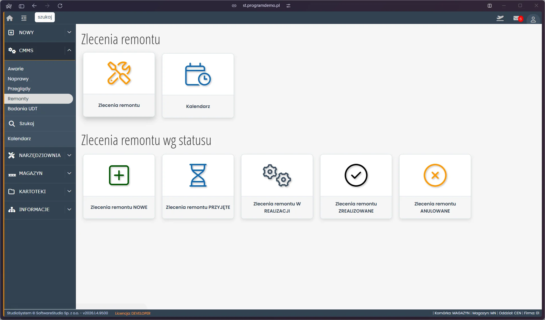Click the blue hourglass icon
This screenshot has height=320, width=545.
click(198, 175)
